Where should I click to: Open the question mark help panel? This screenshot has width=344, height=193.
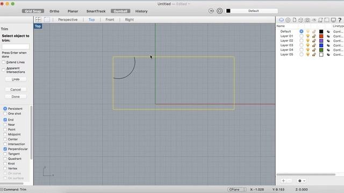click(x=340, y=20)
